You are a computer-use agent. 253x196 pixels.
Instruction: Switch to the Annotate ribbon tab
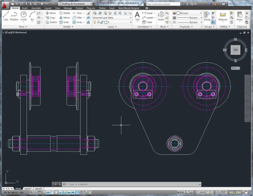(x=36, y=8)
